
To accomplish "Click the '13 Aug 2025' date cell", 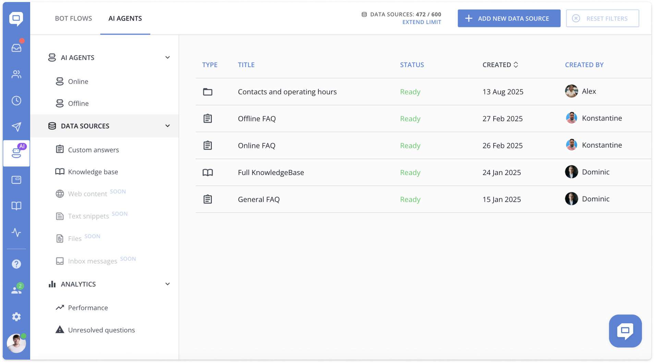I will [503, 92].
